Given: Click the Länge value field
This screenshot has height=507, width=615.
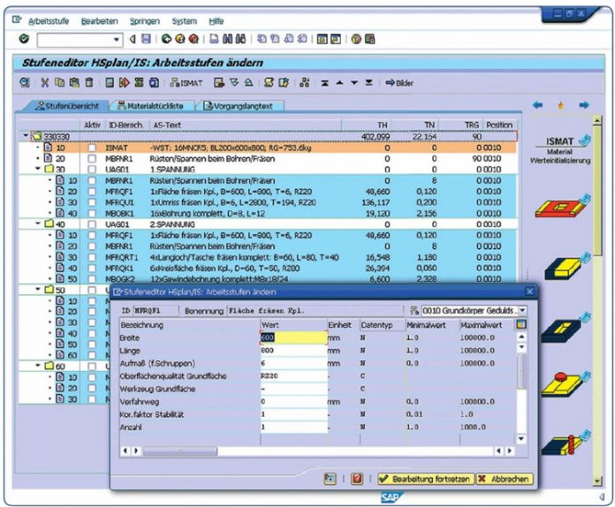Looking at the screenshot, I should [293, 351].
